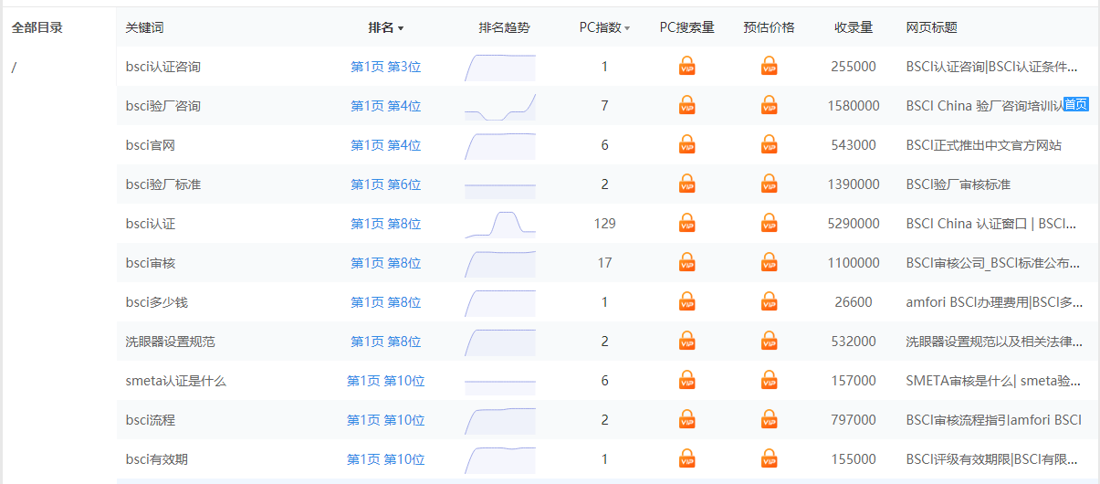The image size is (1100, 484).
Task: Click the smeta认证是什么 keyword
Action: coord(175,381)
